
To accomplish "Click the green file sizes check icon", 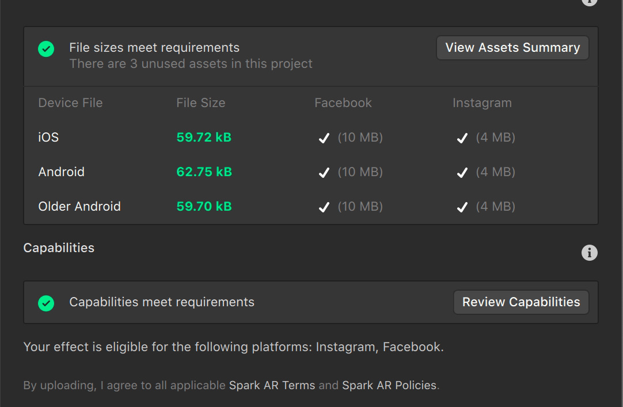I will pyautogui.click(x=46, y=49).
